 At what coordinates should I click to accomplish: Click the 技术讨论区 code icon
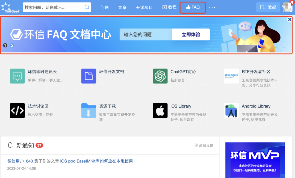point(17,111)
